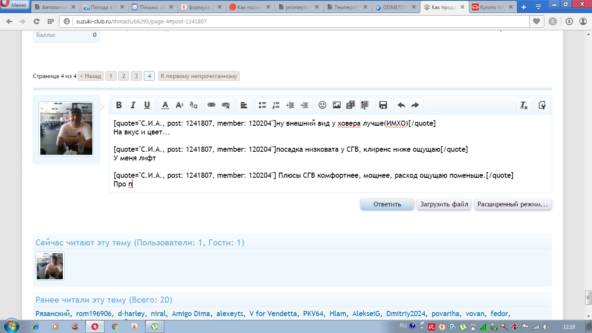Remove formatting with the Tx icon

click(524, 105)
